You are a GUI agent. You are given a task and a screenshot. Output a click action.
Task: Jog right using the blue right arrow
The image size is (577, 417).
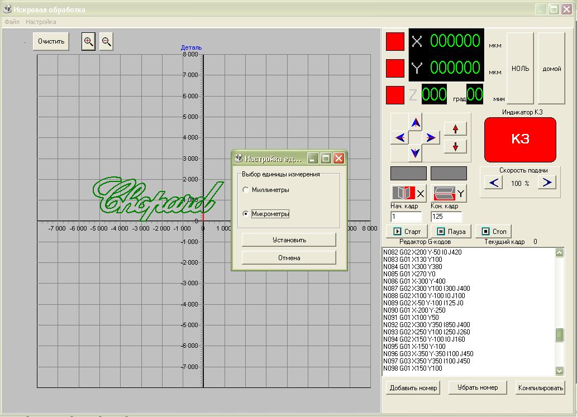tap(431, 138)
